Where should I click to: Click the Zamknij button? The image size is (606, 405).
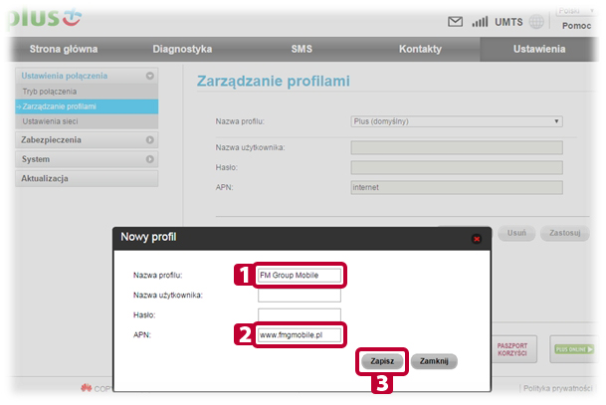coord(434,361)
